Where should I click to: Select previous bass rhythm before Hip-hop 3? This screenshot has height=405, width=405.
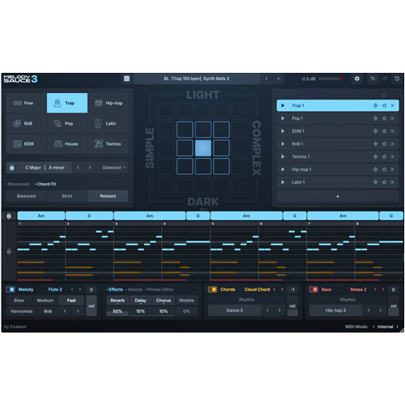point(369,310)
